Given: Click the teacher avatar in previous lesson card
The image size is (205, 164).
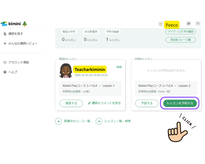Looking at the screenshot, I should [66, 70].
